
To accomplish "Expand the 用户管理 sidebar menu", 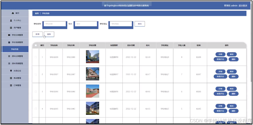I will [x=15, y=28].
